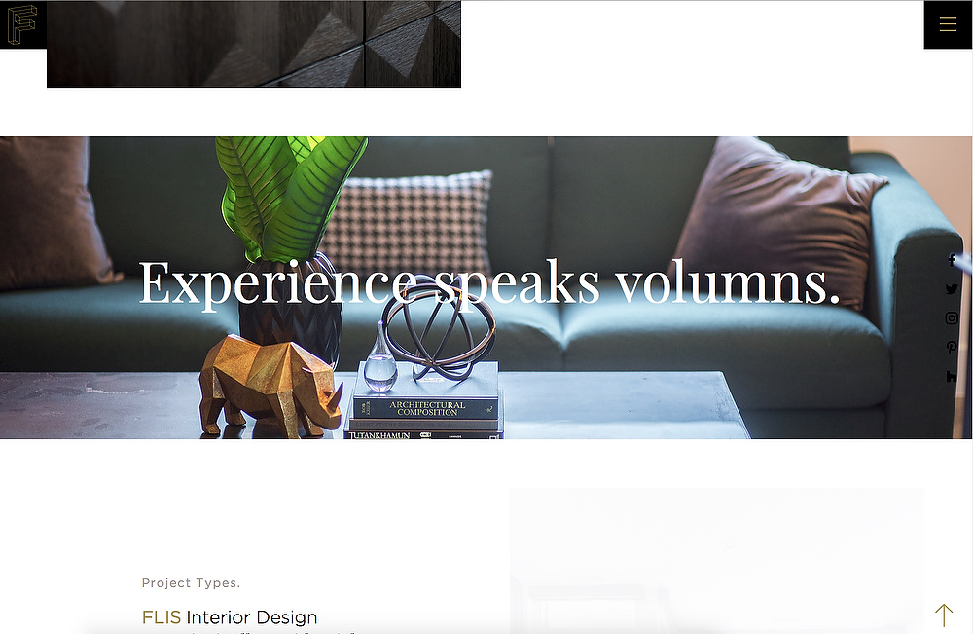Click the 'FLIS Interior Design' heading
Image resolution: width=973 pixels, height=634 pixels.
click(230, 617)
